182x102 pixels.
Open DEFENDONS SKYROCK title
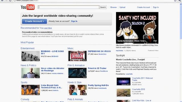100,51
